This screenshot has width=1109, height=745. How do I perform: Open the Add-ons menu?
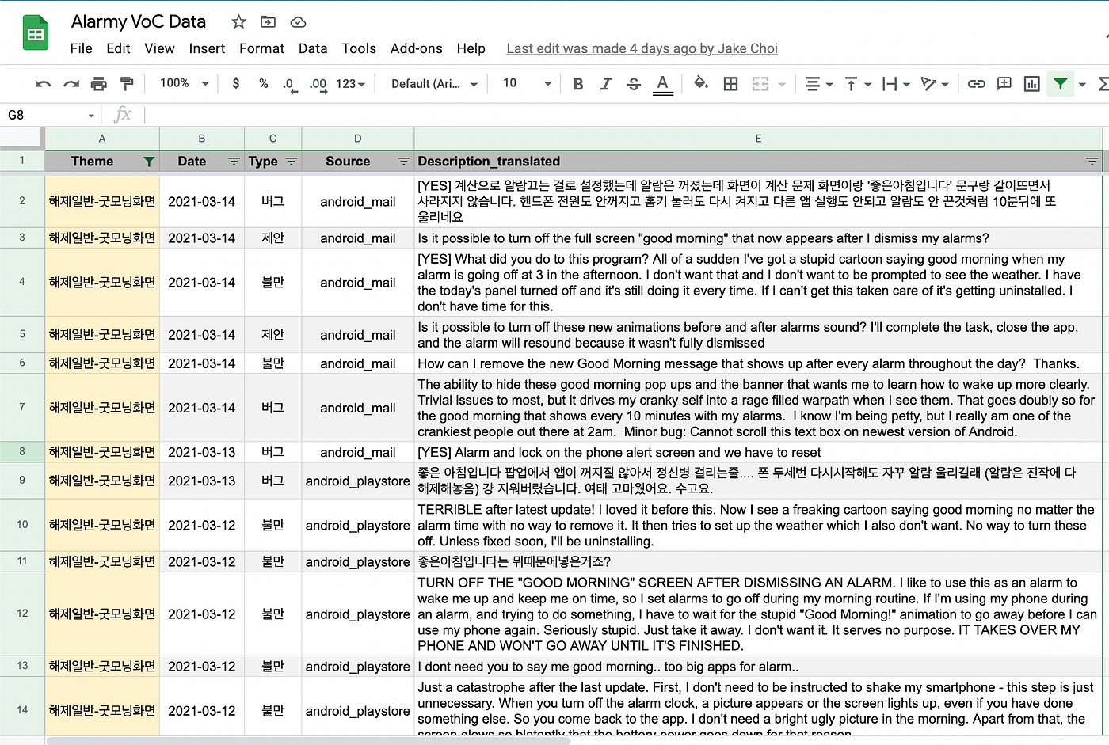tap(417, 48)
